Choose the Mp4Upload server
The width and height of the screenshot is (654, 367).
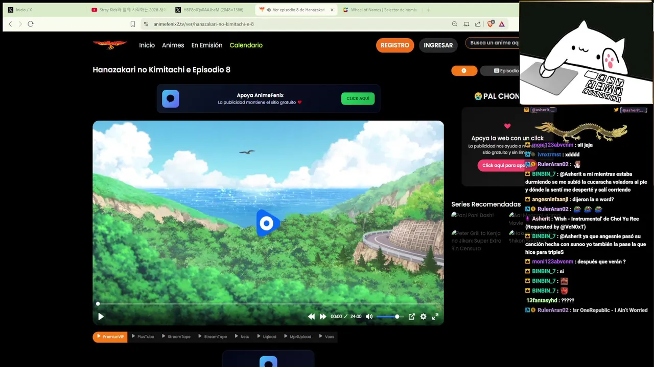click(x=297, y=337)
